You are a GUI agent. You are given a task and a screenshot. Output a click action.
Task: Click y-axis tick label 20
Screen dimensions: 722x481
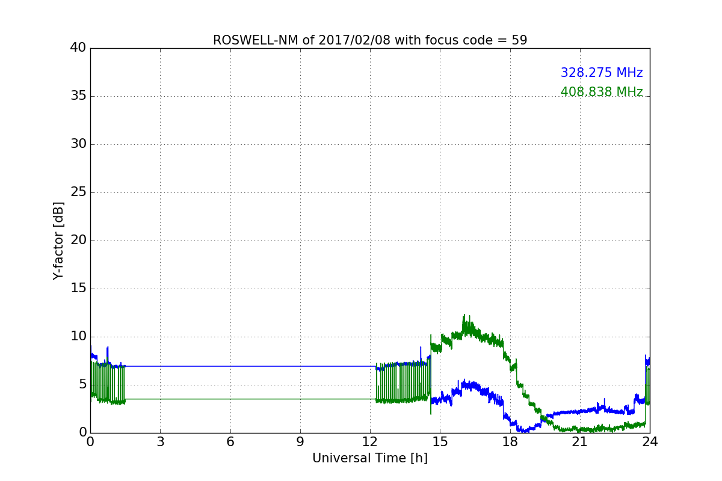coord(78,240)
